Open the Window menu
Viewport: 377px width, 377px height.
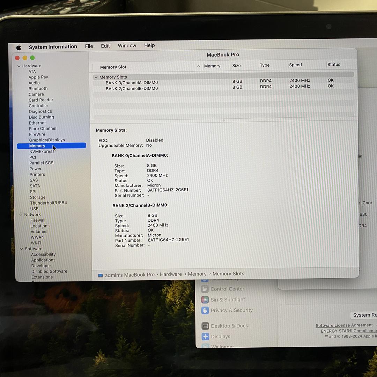click(127, 46)
